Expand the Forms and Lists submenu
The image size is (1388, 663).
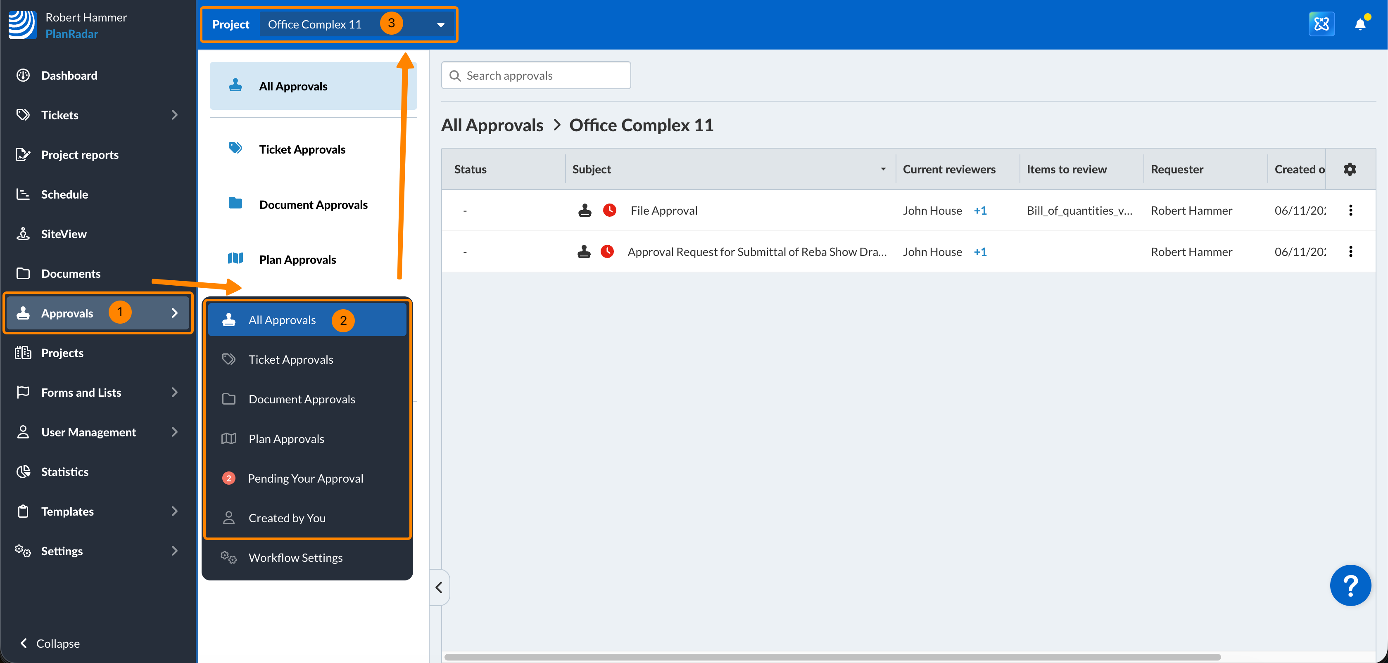(x=174, y=392)
